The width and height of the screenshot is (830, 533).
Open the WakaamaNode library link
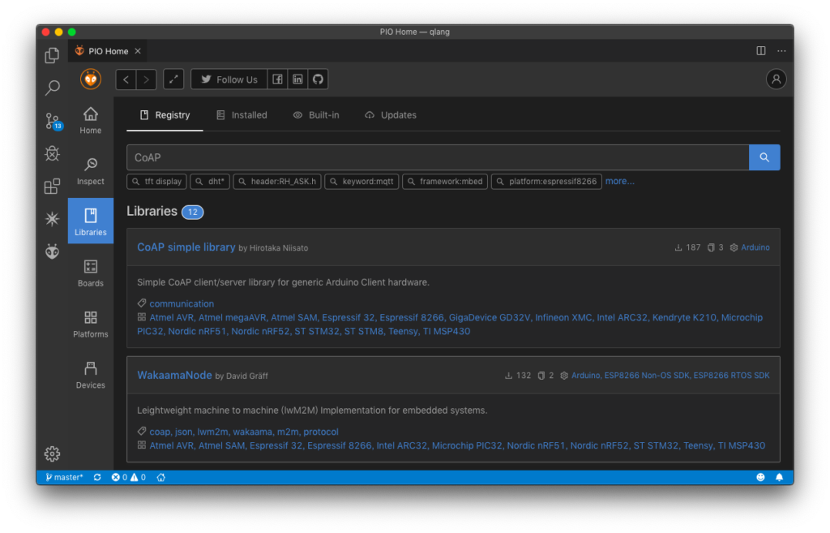tap(175, 375)
